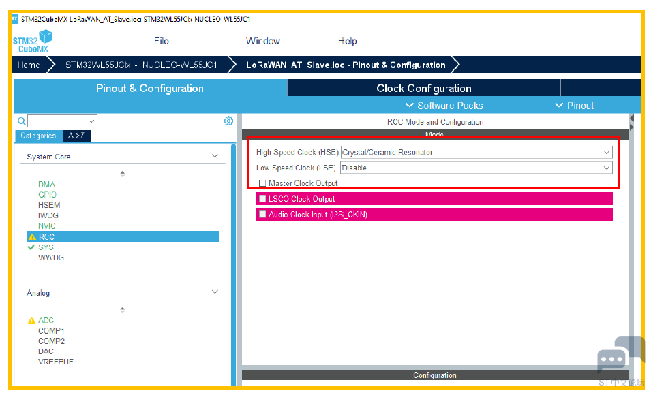Select HSEM in System Core
Image resolution: width=651 pixels, height=393 pixels.
(49, 205)
